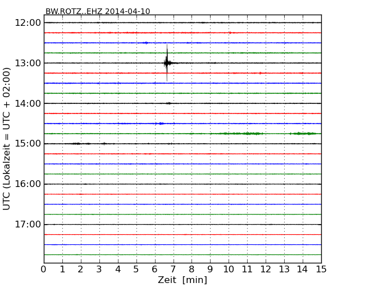This screenshot has height=292, width=365.
Task: Click the red blip near minute 10 on 12:15 trace
Action: (230, 33)
